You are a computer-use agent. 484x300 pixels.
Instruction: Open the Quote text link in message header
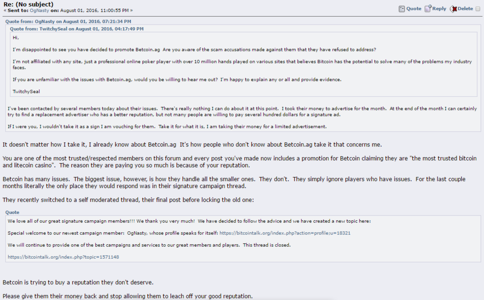click(x=414, y=9)
